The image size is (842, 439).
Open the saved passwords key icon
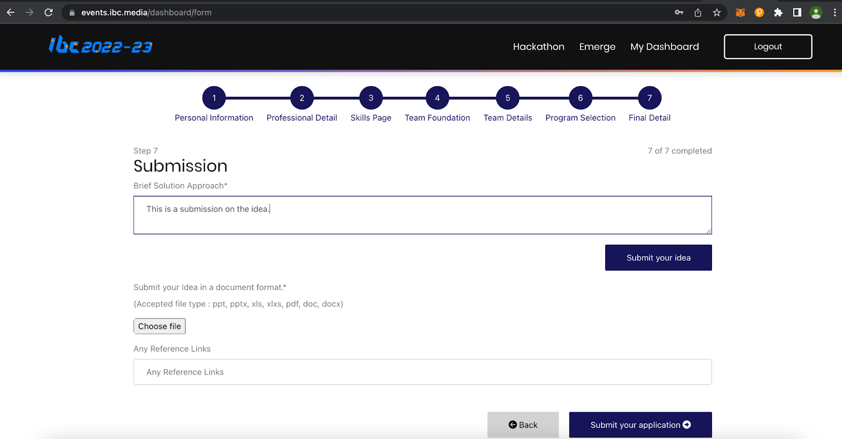pos(679,12)
